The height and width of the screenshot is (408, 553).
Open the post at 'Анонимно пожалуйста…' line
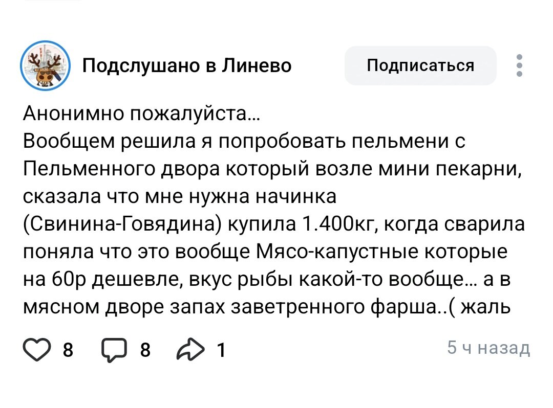[x=142, y=114]
